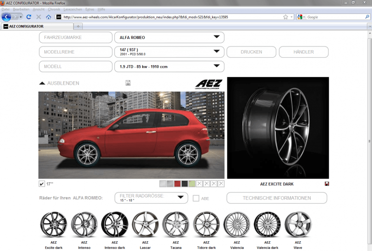This screenshot has width=372, height=251.
Task: Pick the red car color swatch
Action: [177, 184]
